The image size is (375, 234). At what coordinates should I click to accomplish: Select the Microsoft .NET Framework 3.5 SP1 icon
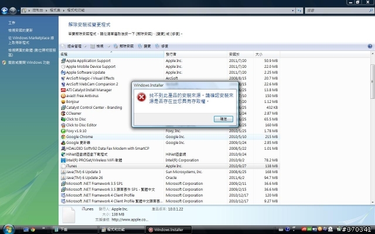tap(63, 184)
